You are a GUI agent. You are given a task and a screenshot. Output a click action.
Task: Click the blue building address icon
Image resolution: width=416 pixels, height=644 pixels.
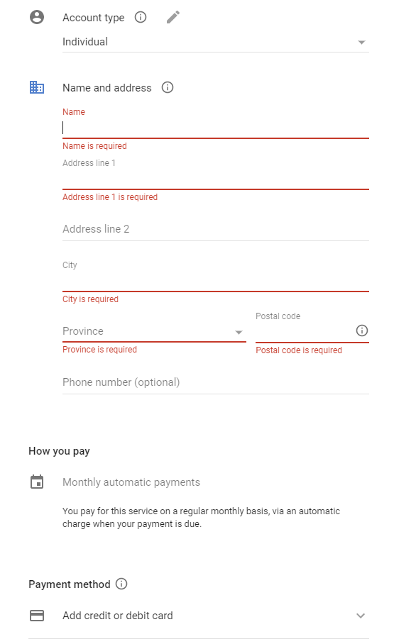[x=37, y=87]
